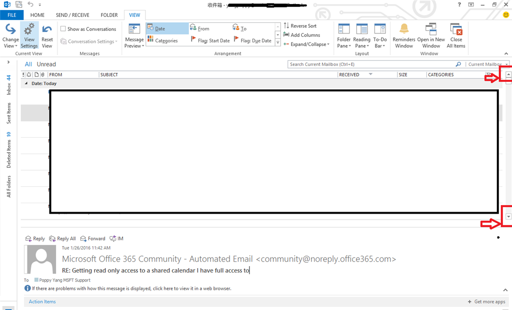Arrange by Flag: Due Date
Image resolution: width=512 pixels, height=310 pixels.
[x=252, y=40]
